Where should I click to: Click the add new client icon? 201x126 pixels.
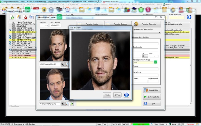tap(12, 17)
